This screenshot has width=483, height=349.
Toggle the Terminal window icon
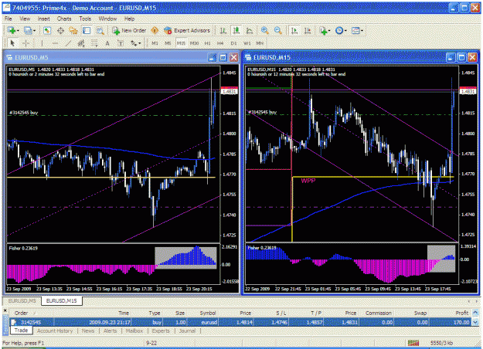[87, 30]
